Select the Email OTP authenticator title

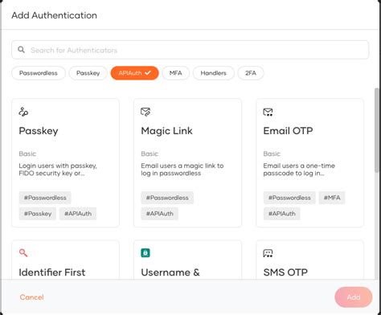pos(288,131)
